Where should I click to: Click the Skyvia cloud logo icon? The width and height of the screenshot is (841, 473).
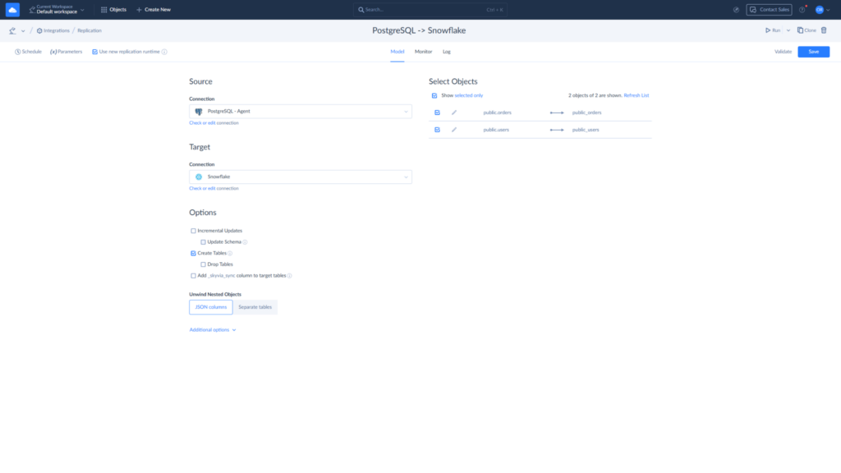pyautogui.click(x=12, y=10)
